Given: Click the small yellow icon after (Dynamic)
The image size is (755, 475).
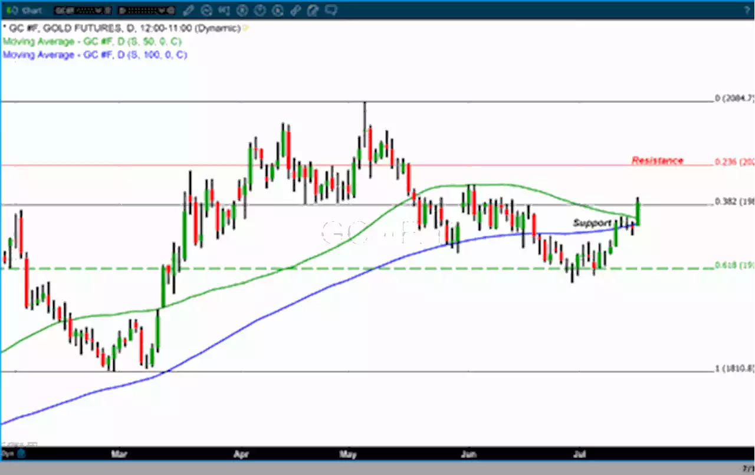Looking at the screenshot, I should [x=247, y=28].
